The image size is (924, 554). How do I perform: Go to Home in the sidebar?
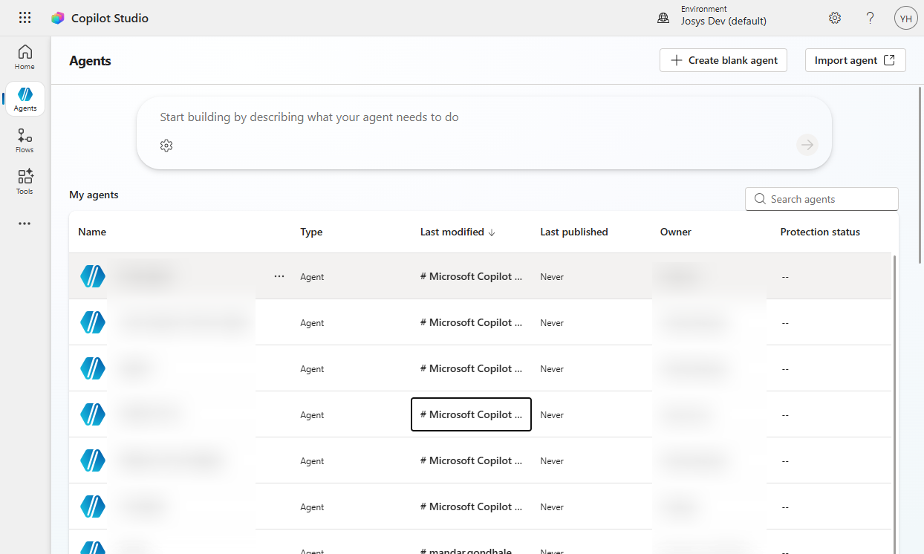coord(25,57)
